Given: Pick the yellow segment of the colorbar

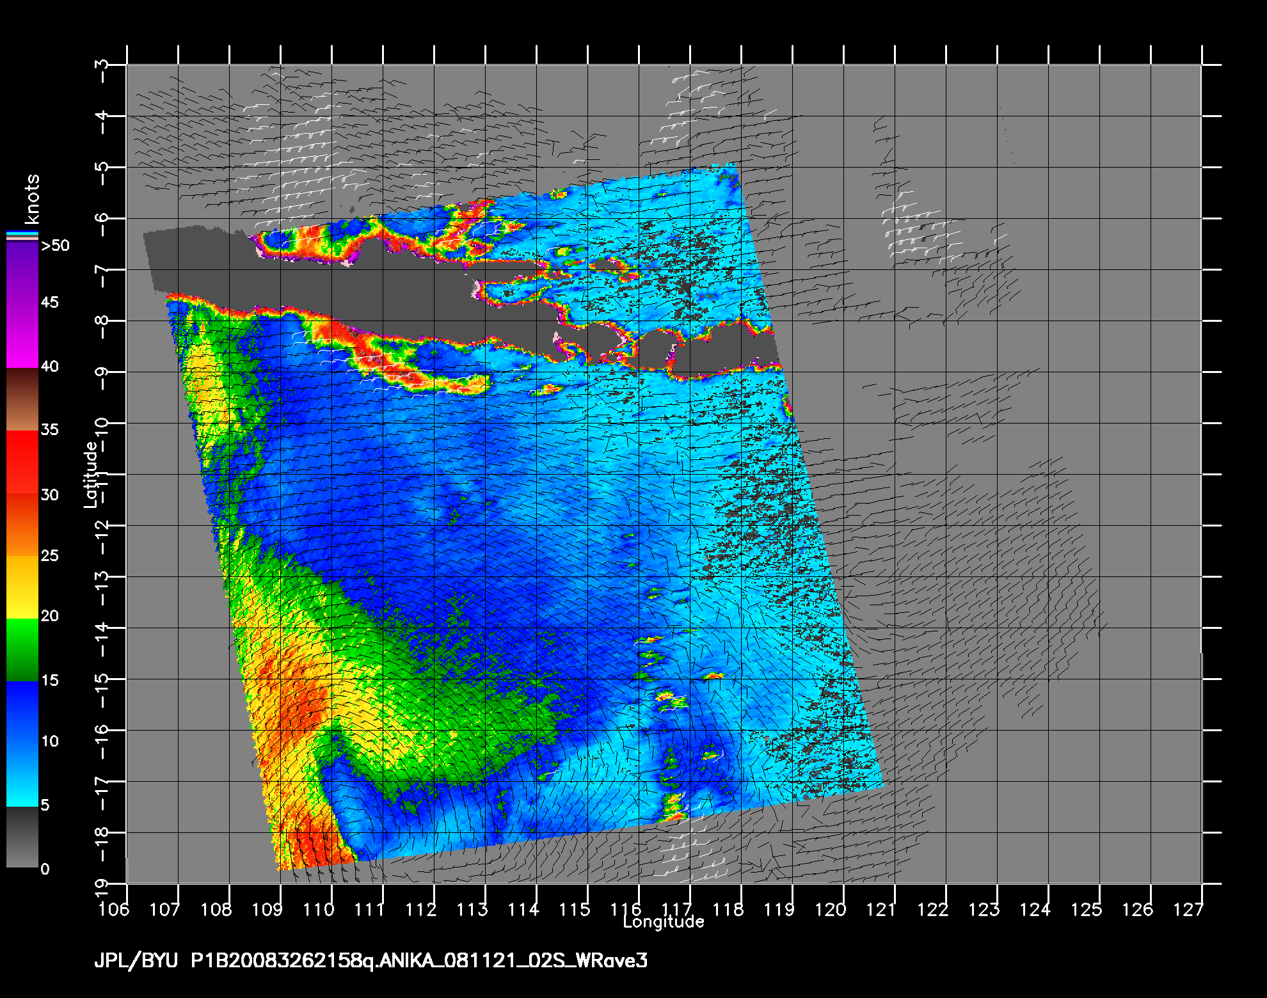Looking at the screenshot, I should coord(22,587).
